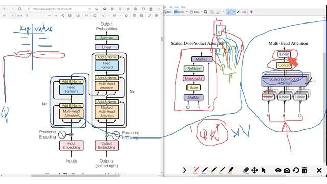Viewport: 327px width, 184px height.
Task: Undo last ink stroke
Action: (x=296, y=170)
